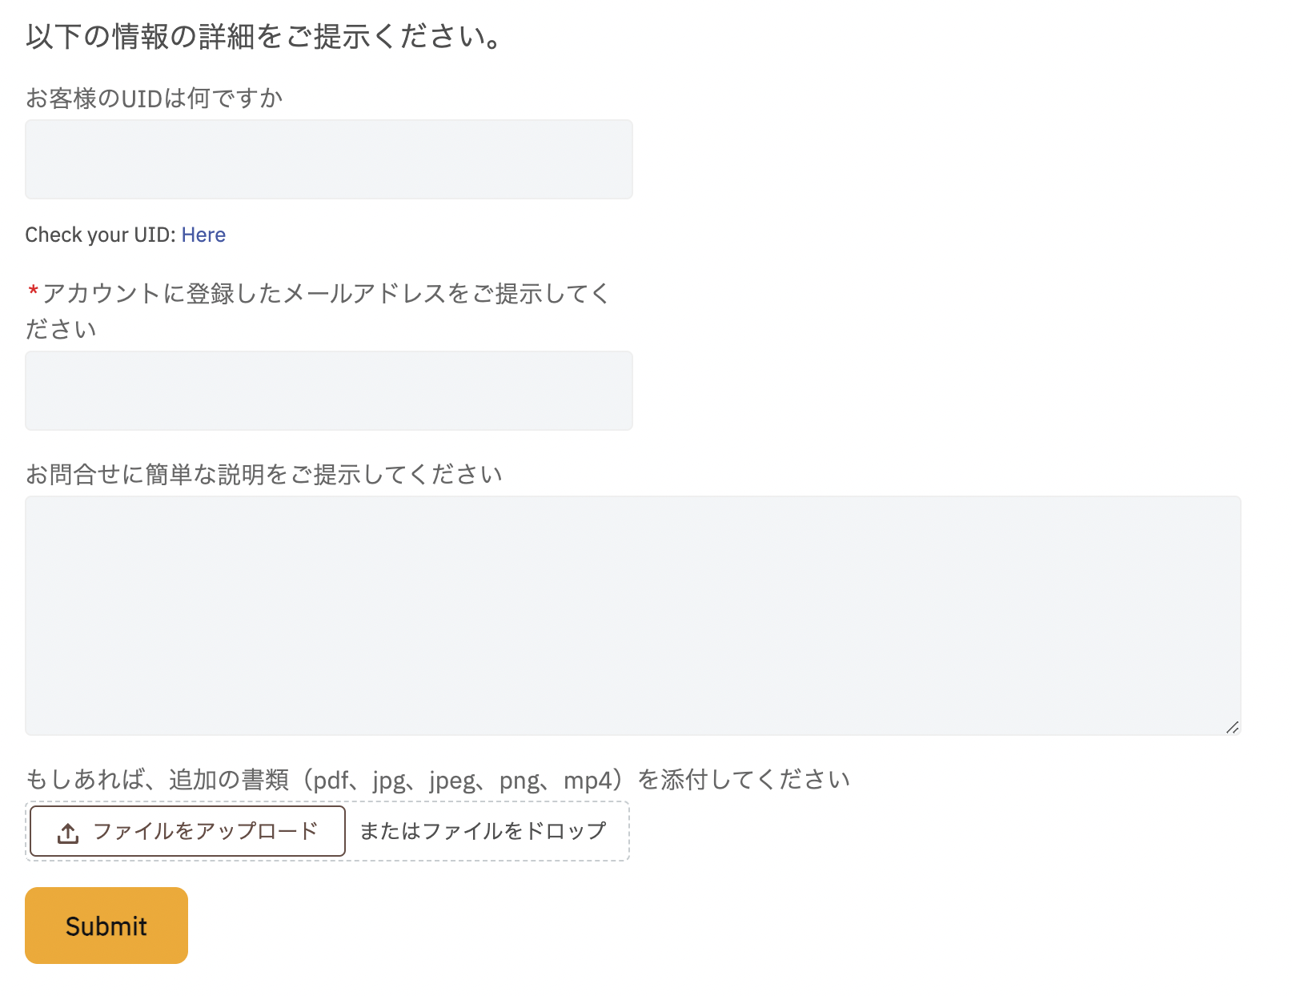
Task: Click the red required asterisk
Action: 33,291
